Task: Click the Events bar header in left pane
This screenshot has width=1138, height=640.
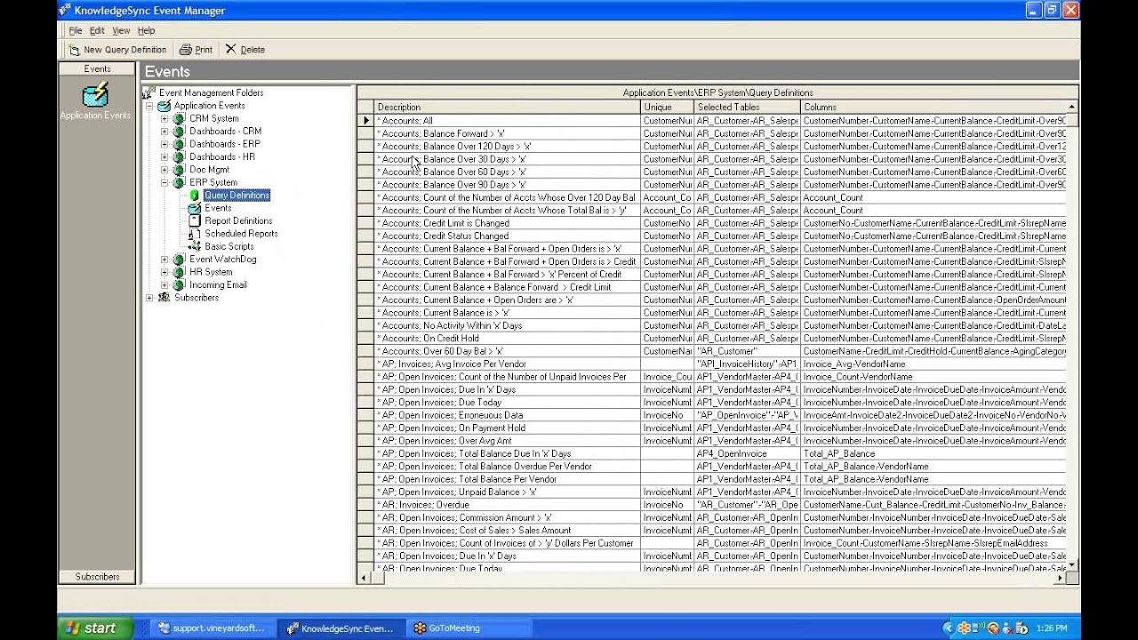Action: [97, 68]
